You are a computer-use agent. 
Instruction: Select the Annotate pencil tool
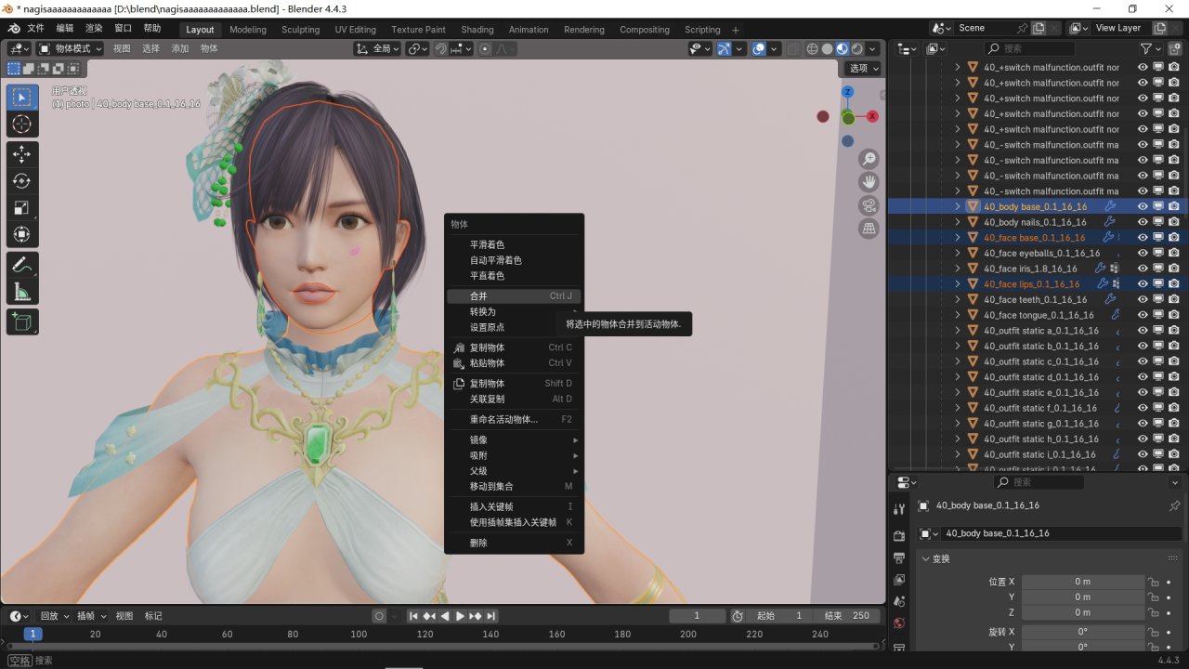22,265
